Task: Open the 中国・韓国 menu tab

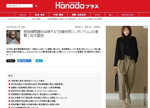Action: coord(58,15)
